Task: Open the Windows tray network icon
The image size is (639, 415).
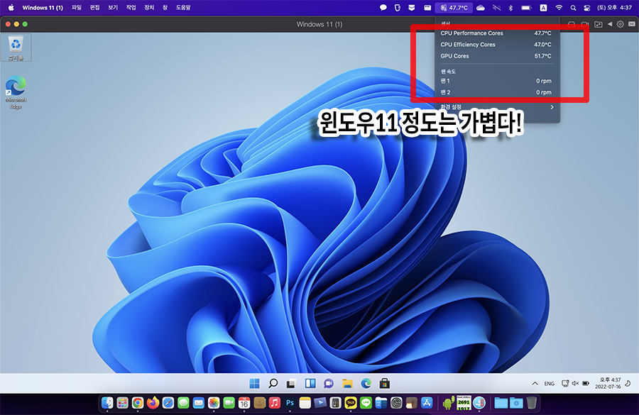Action: point(565,383)
